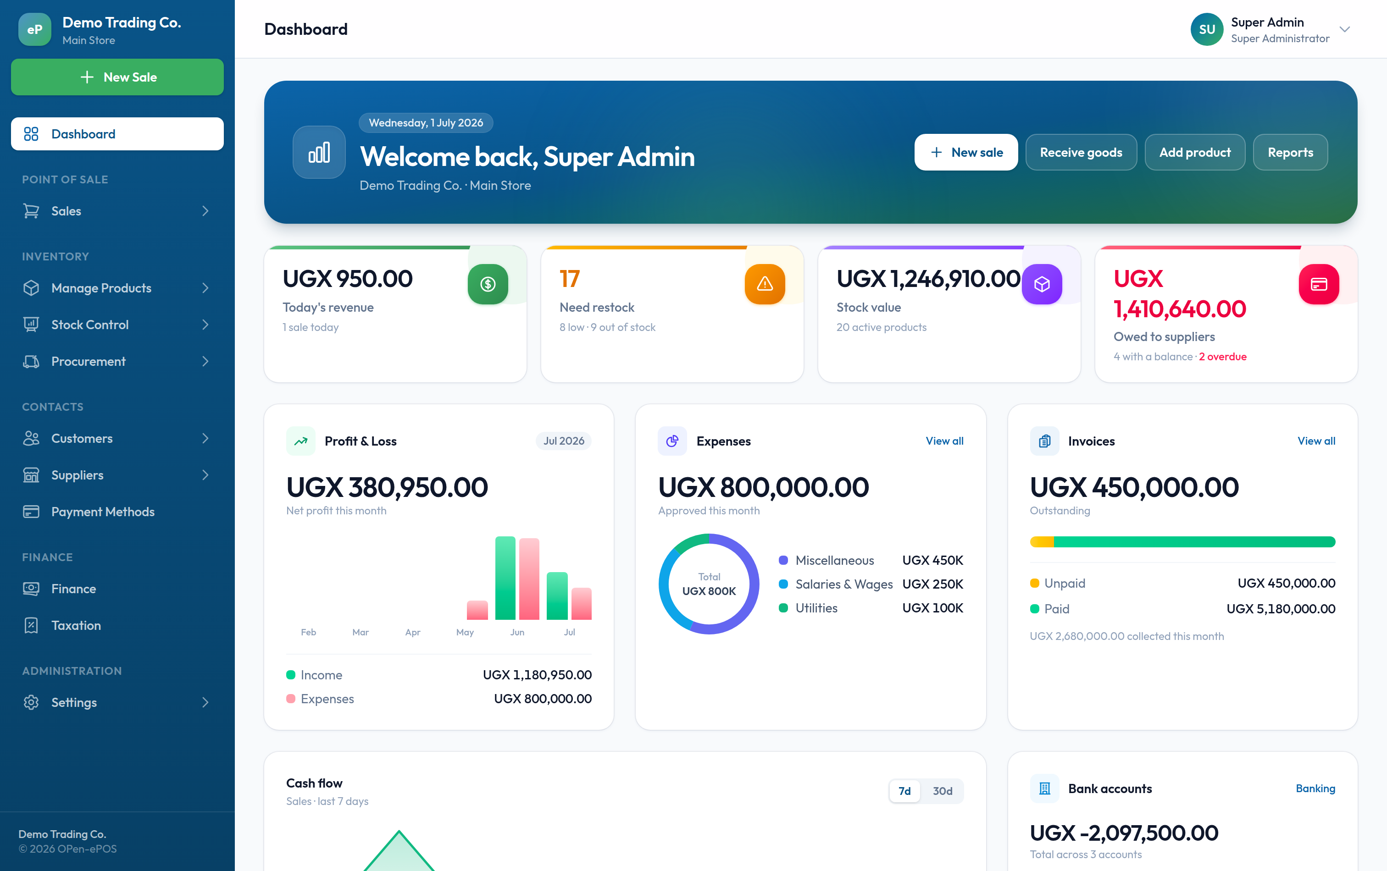Click the purple cube icon on stock value card

coord(1042,284)
